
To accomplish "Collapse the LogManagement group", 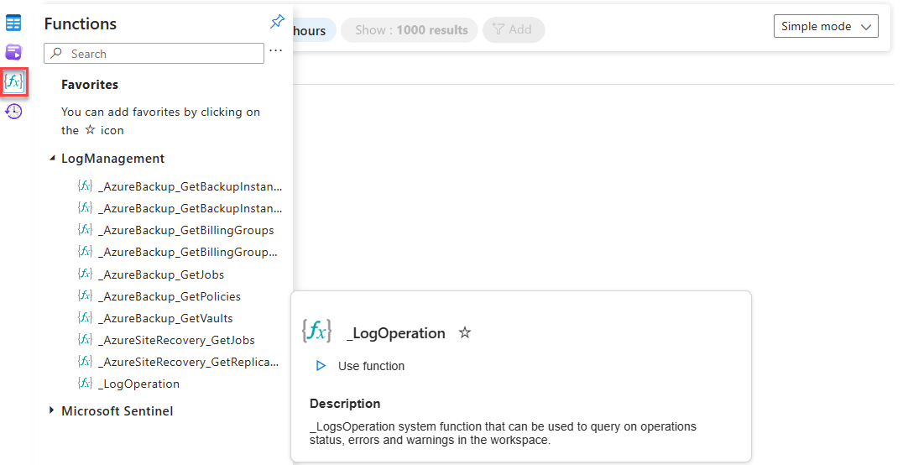I will point(53,158).
